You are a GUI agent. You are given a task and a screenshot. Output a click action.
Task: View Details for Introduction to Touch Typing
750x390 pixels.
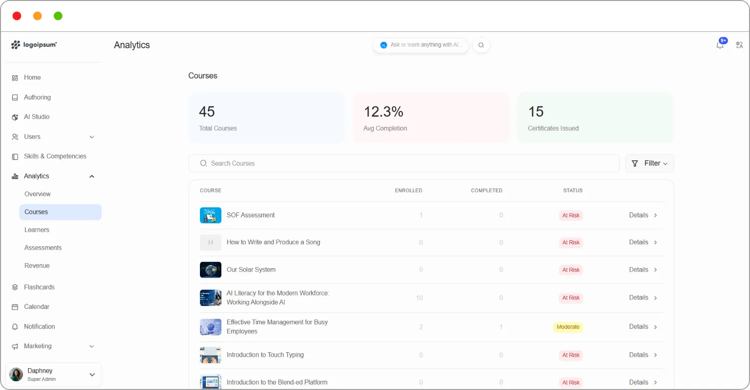[643, 355]
